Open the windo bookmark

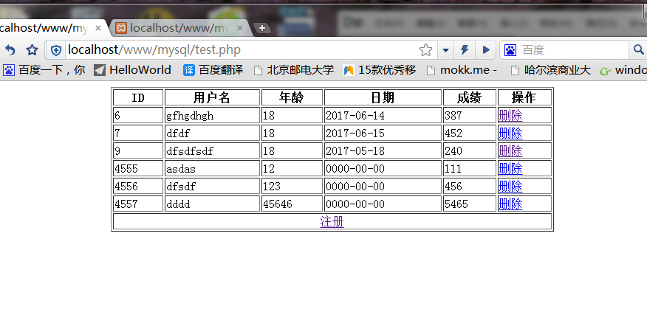[x=623, y=70]
